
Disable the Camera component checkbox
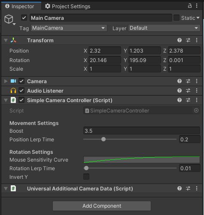point(21,81)
